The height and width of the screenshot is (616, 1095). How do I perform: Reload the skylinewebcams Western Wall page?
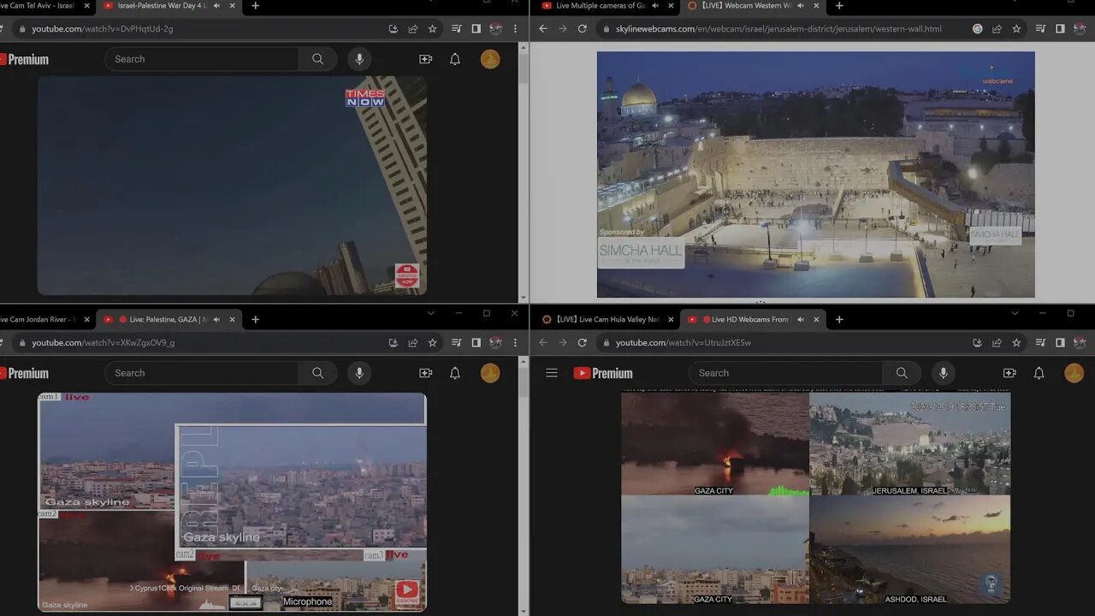click(x=583, y=28)
